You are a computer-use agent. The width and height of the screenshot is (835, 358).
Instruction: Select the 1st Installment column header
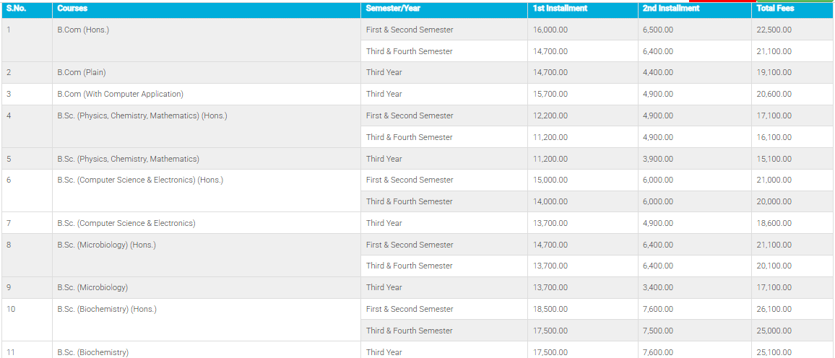tap(560, 9)
